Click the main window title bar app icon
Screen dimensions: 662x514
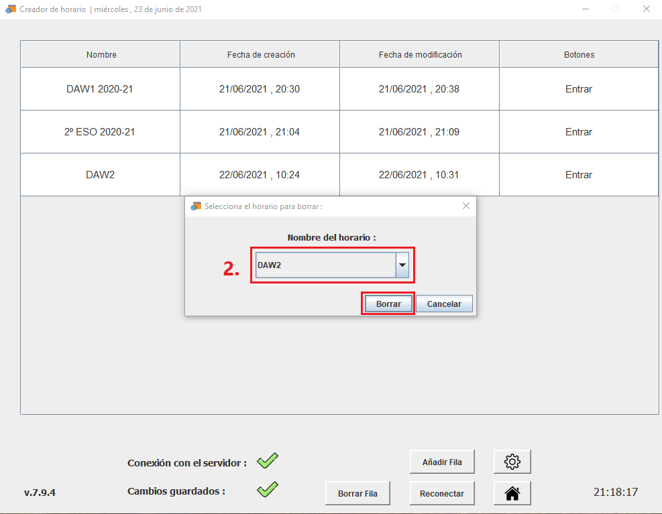11,9
